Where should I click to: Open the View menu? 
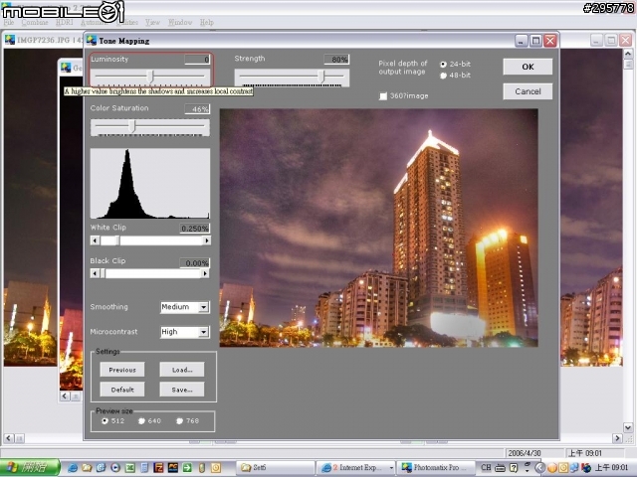click(x=152, y=22)
